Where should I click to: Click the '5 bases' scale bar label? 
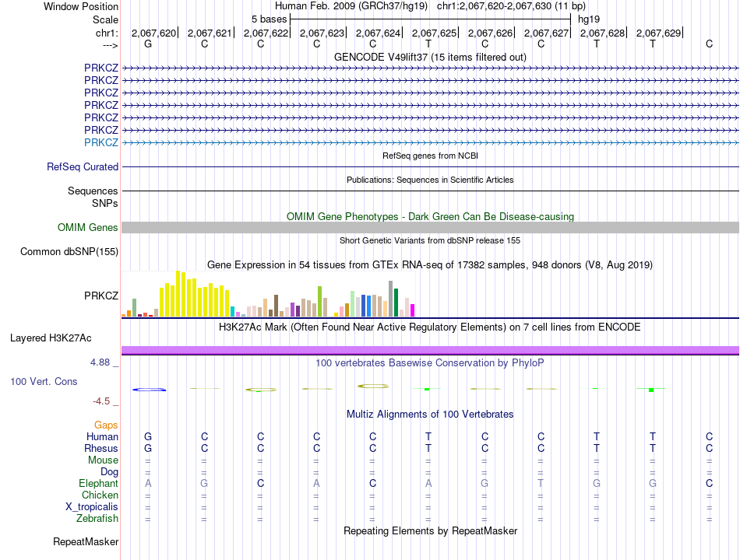point(269,19)
